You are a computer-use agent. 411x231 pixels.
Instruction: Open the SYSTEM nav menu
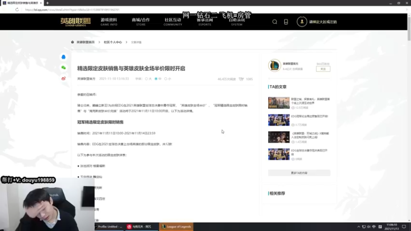click(x=237, y=22)
